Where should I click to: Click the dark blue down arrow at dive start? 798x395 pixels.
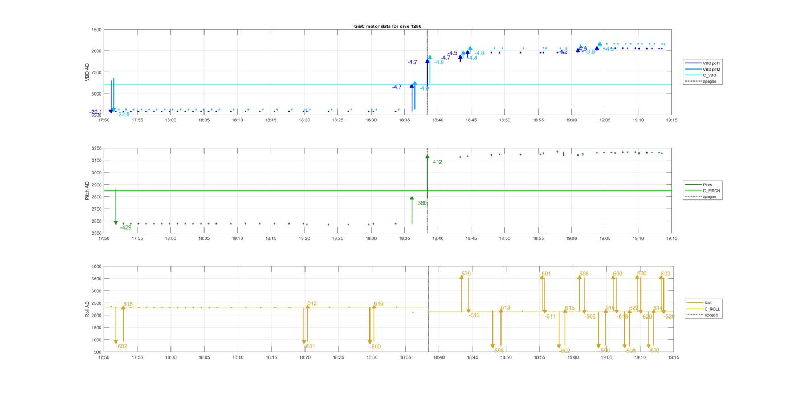111,97
